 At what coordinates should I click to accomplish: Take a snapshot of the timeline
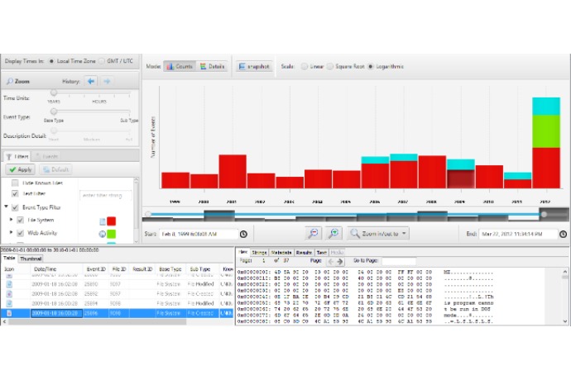pyautogui.click(x=254, y=66)
